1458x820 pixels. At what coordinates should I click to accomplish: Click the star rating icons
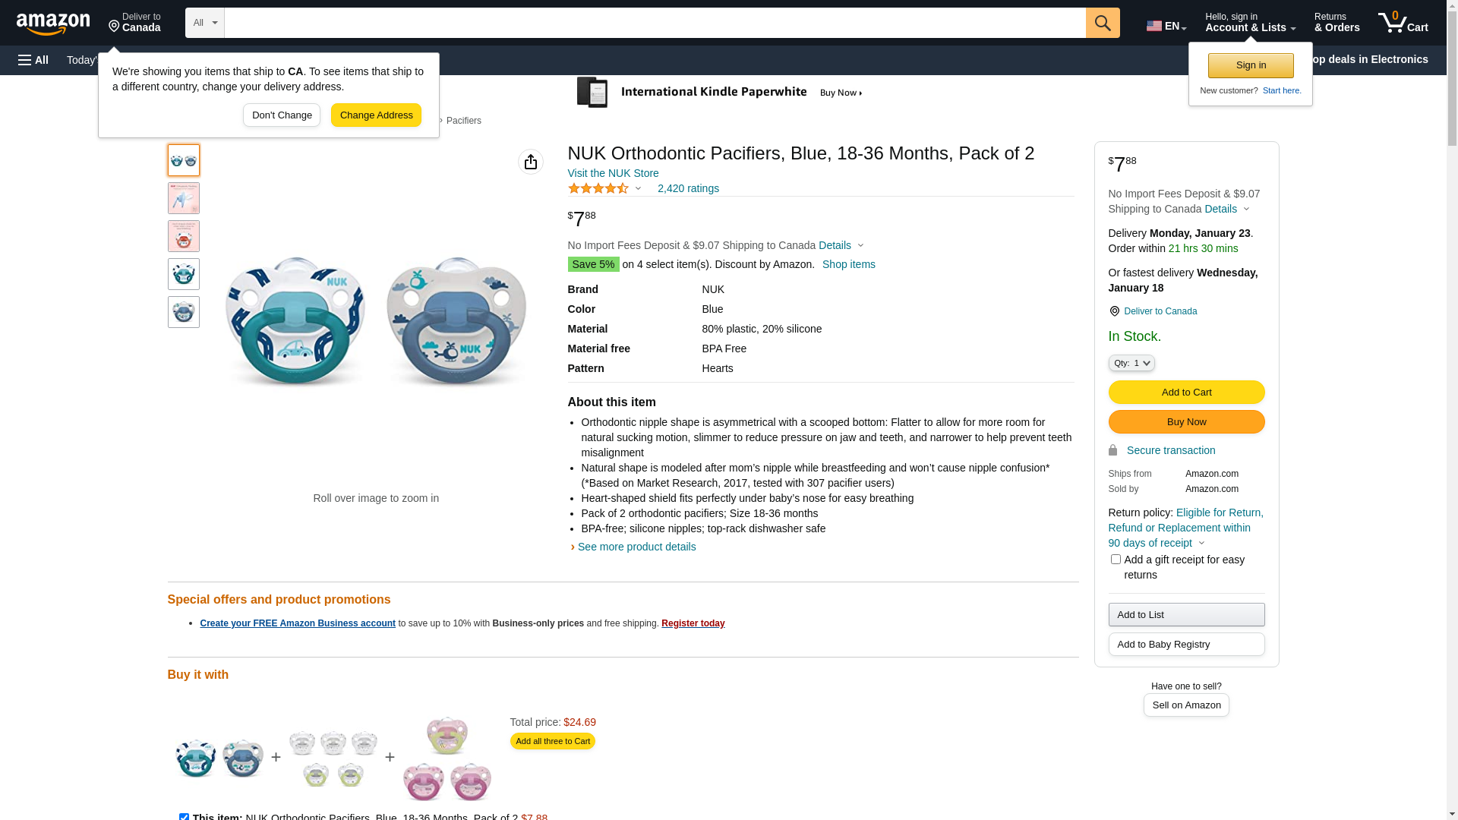[x=598, y=188]
